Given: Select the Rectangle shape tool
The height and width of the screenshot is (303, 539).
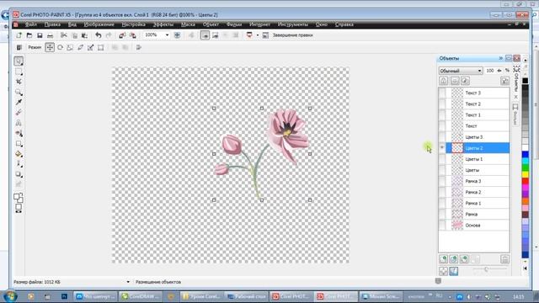Looking at the screenshot, I should 19,144.
